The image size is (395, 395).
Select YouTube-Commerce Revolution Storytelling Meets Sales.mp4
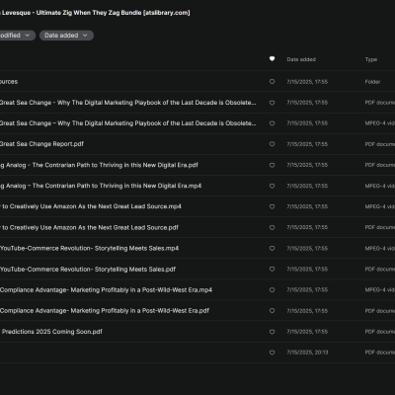tap(89, 248)
